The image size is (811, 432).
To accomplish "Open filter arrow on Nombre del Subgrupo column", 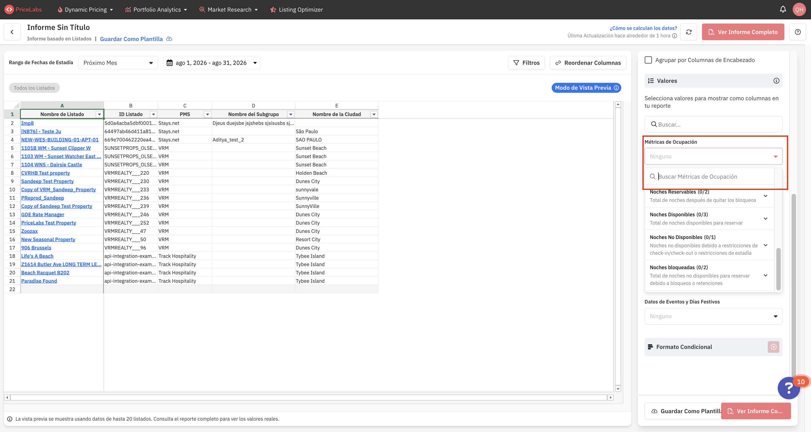I will pos(291,114).
